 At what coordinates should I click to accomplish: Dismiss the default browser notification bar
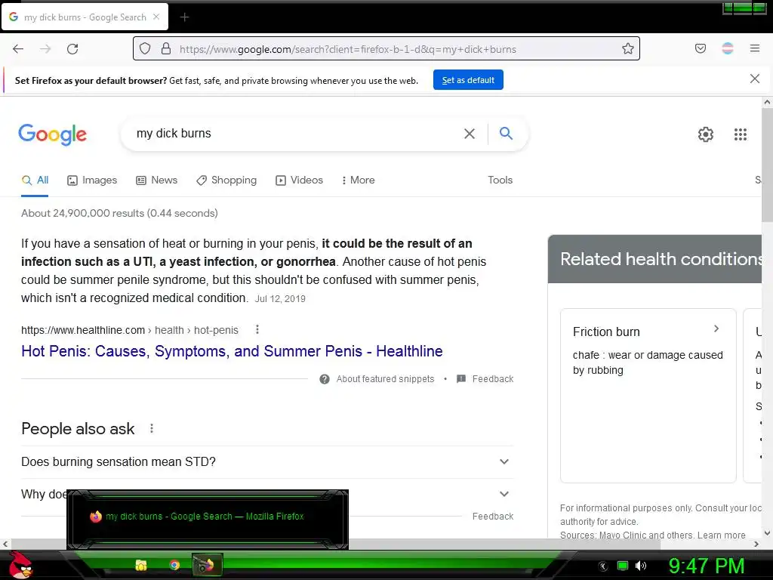(754, 79)
